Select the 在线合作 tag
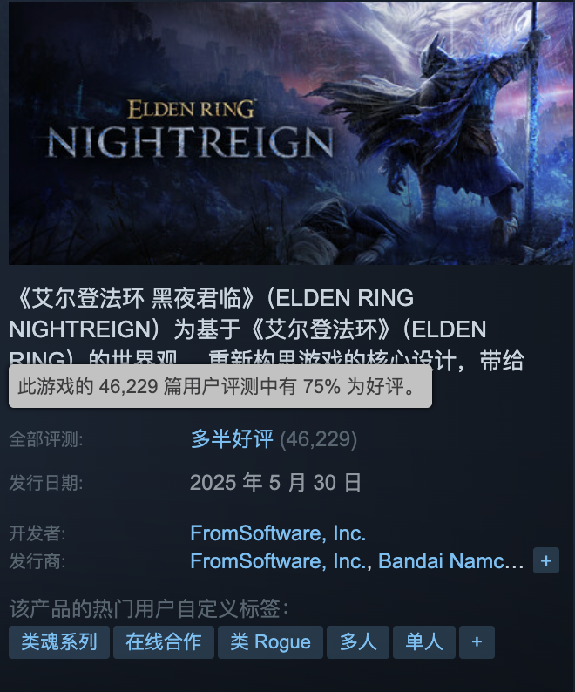Screen dimensions: 575x692 click(x=164, y=642)
